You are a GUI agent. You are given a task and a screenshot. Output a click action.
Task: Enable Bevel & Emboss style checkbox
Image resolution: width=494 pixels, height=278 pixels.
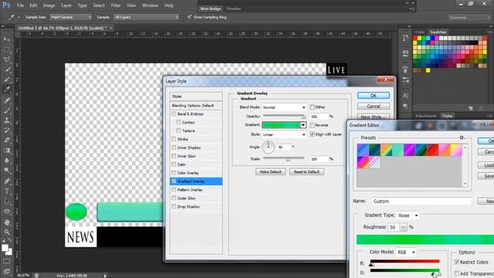coord(174,114)
